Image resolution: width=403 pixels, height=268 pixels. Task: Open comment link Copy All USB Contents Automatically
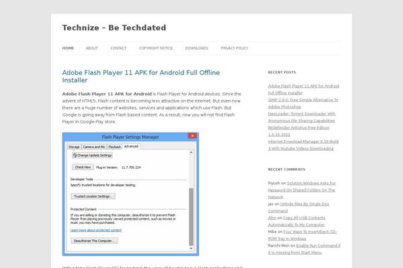(297, 221)
